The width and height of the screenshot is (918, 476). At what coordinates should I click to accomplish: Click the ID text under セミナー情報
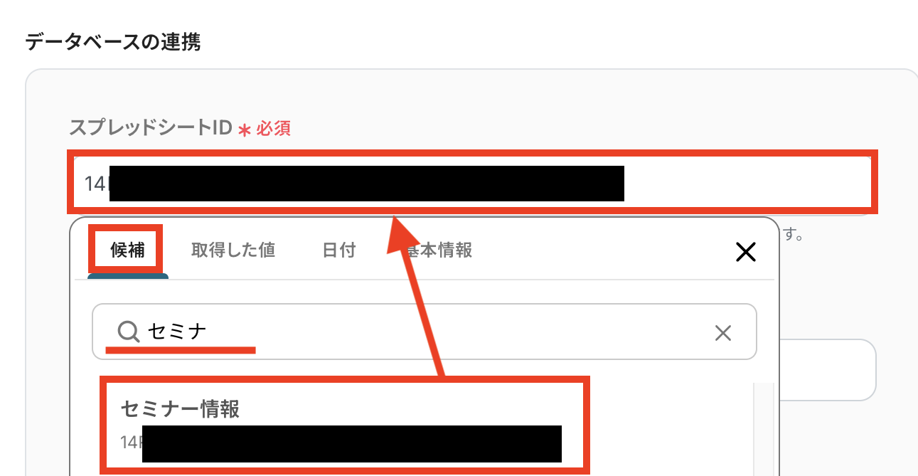click(341, 443)
